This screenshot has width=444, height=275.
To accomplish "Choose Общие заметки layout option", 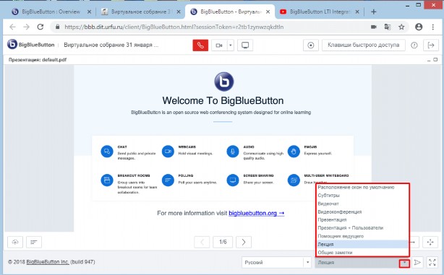I will tap(362, 253).
